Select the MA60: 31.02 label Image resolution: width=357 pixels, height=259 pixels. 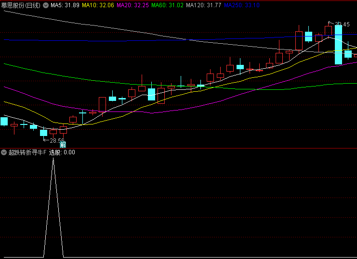pyautogui.click(x=167, y=5)
